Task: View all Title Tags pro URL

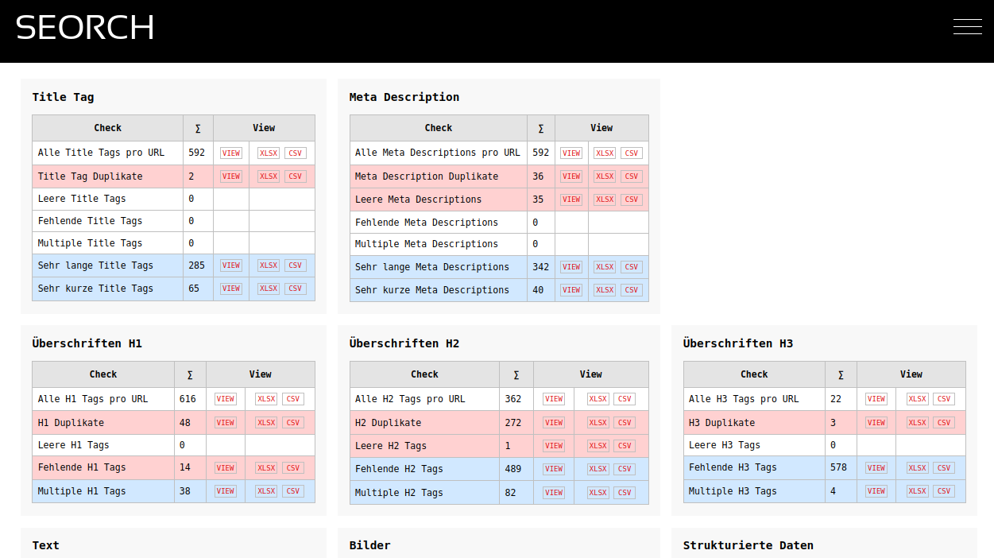Action: [x=231, y=153]
